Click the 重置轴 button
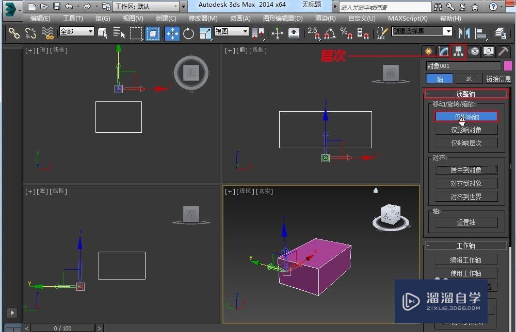This screenshot has height=332, width=516. (x=466, y=222)
